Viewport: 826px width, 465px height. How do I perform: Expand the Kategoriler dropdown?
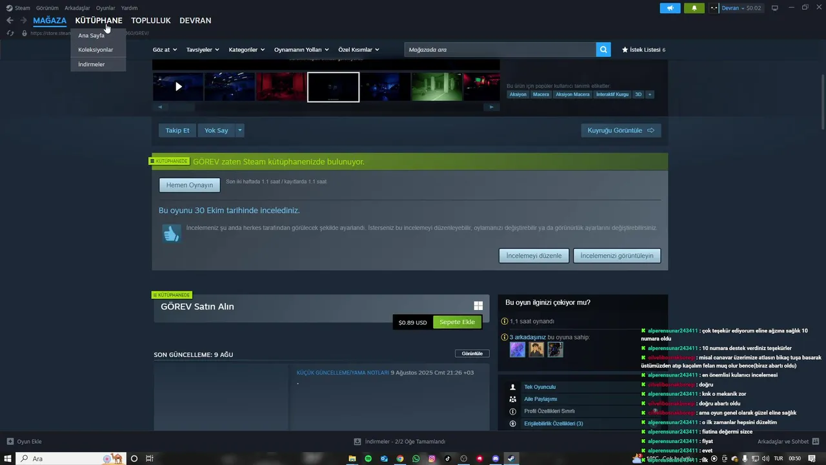[247, 50]
